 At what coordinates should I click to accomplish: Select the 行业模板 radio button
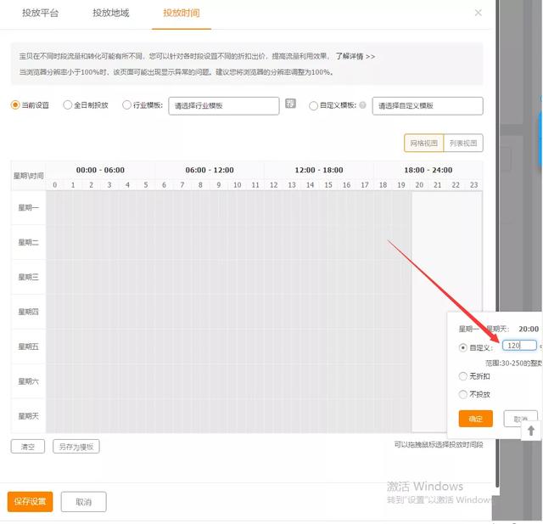pos(127,105)
